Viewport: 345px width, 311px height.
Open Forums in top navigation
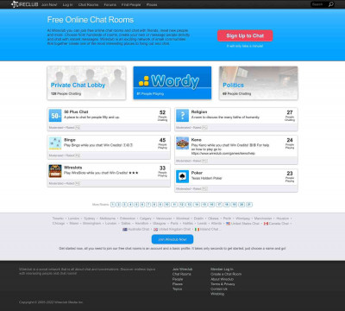pos(110,4)
